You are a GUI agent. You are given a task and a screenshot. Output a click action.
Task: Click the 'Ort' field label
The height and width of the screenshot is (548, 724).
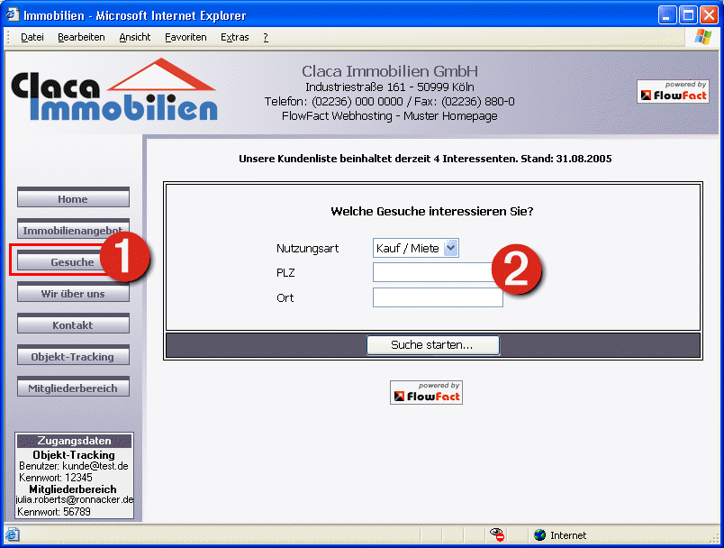285,298
